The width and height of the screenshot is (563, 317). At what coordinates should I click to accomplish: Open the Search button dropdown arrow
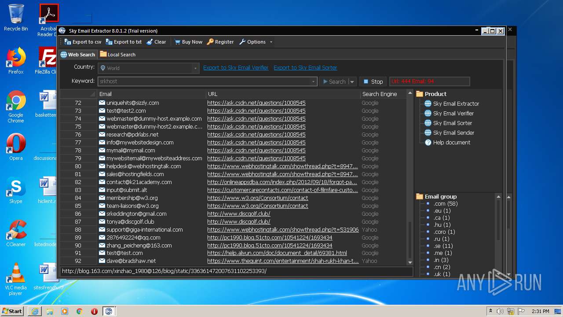click(x=352, y=81)
